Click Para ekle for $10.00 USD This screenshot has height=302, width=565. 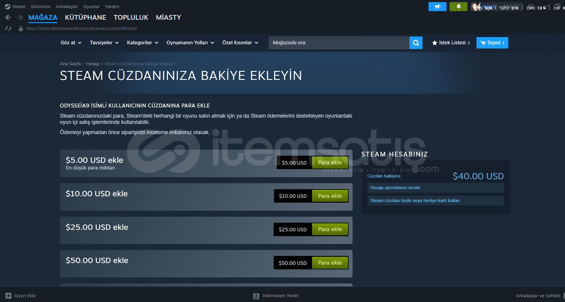(330, 196)
